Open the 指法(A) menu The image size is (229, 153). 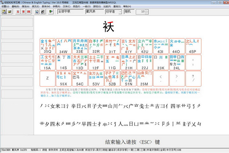point(25,6)
